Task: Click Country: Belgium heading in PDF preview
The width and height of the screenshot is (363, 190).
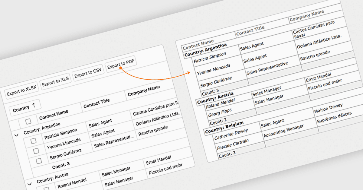Action: pos(224,128)
